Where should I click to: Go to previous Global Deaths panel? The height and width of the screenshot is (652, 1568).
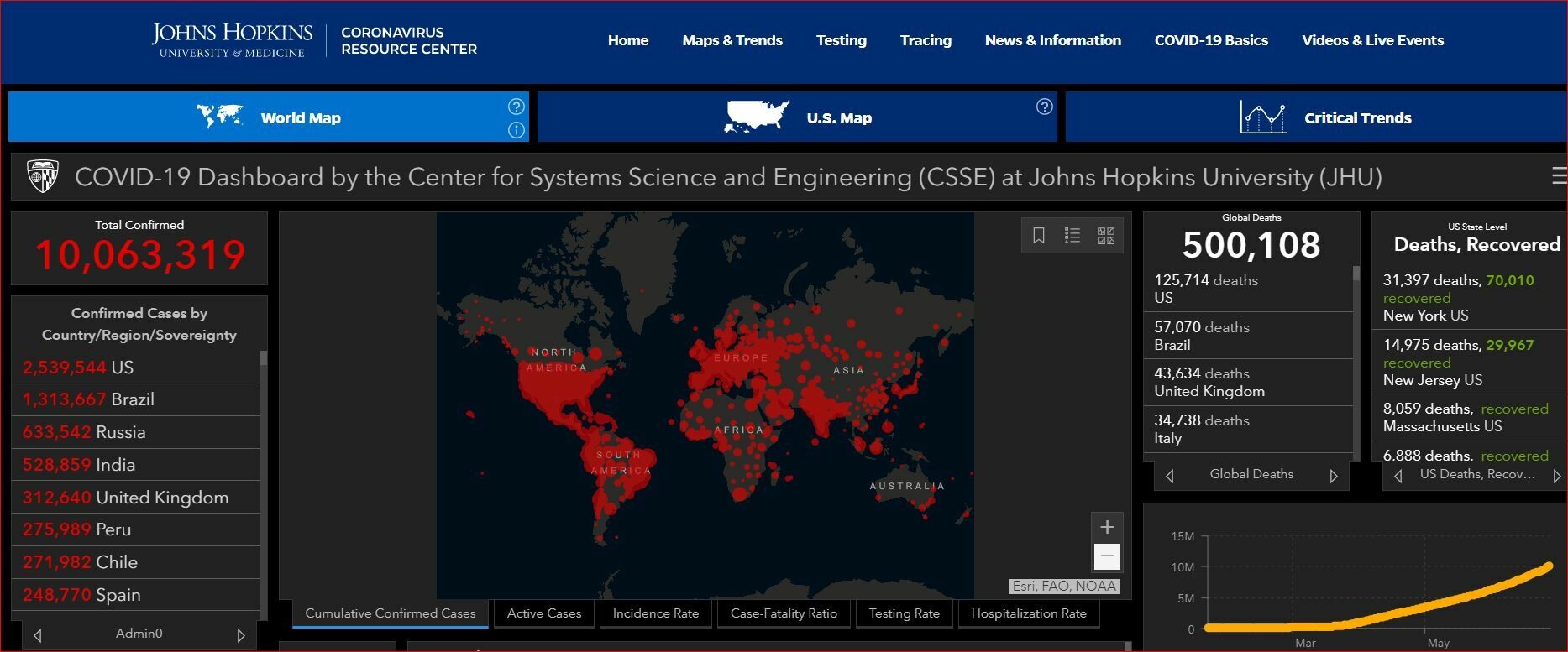pos(1169,476)
